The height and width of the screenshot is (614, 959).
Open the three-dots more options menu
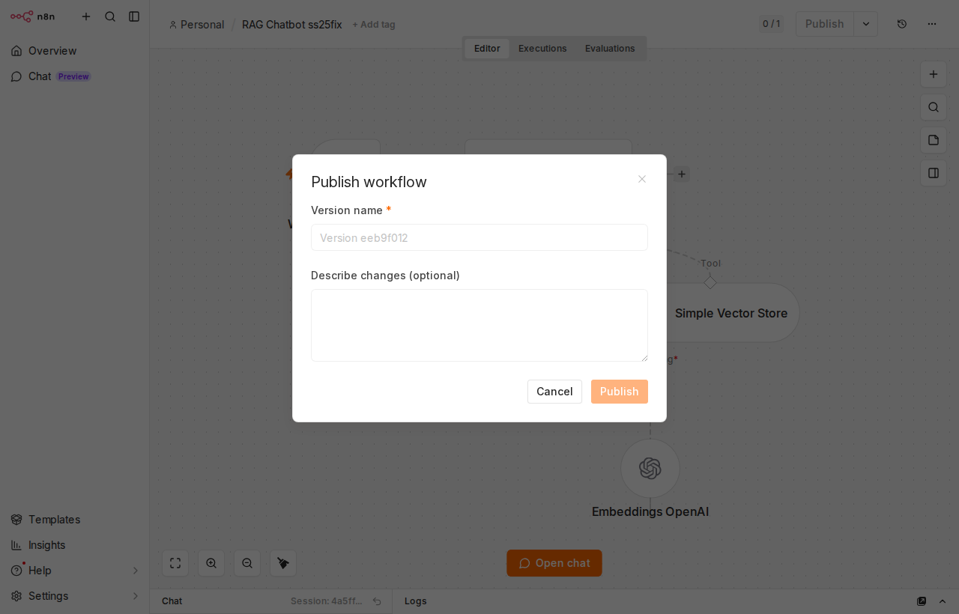click(932, 24)
